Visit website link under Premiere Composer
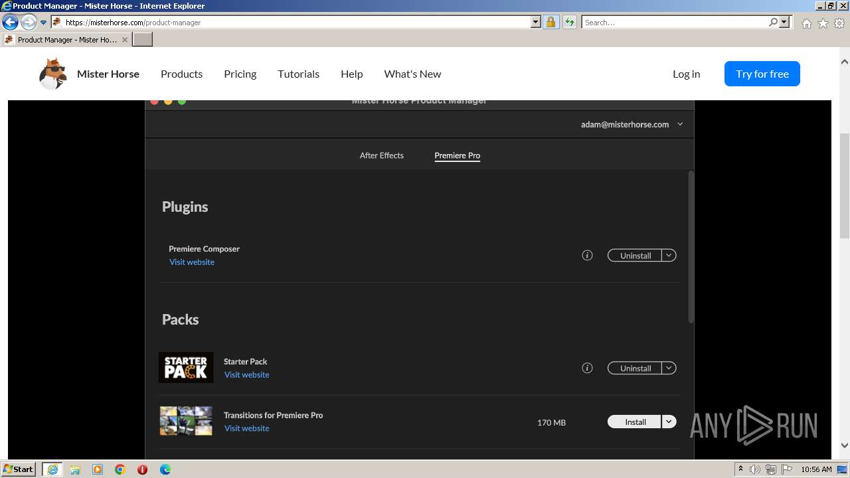This screenshot has width=850, height=478. point(192,262)
